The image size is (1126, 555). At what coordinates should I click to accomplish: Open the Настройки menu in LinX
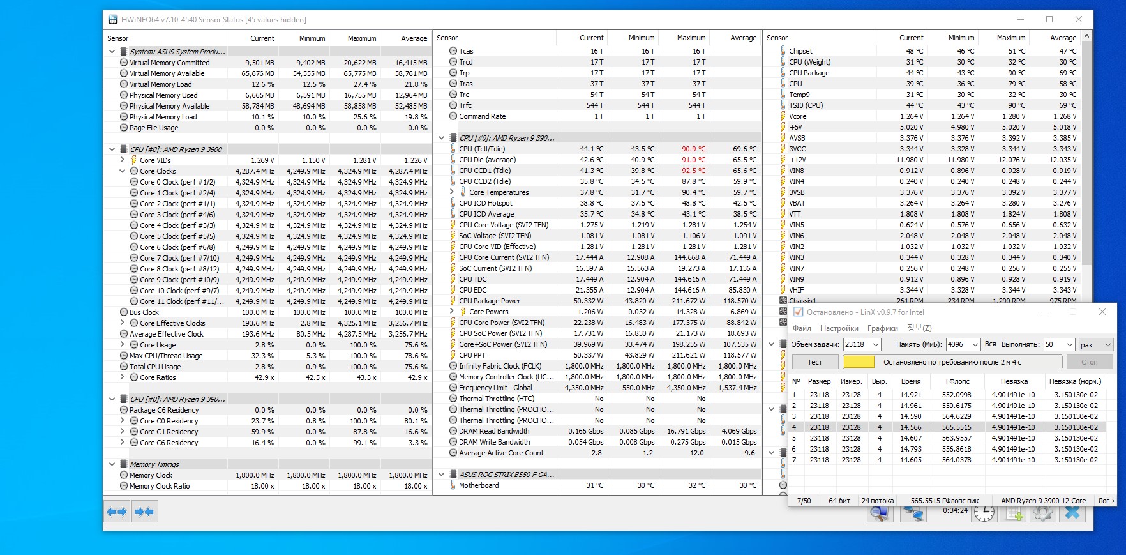click(x=839, y=328)
